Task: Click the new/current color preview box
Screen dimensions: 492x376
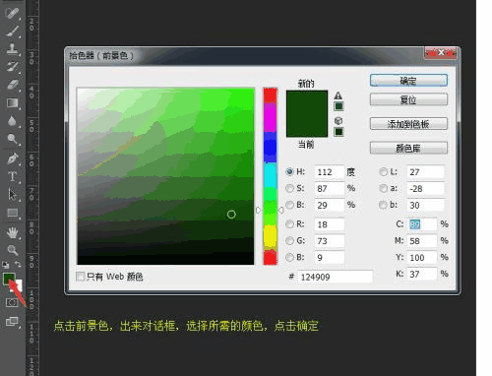Action: tap(307, 113)
